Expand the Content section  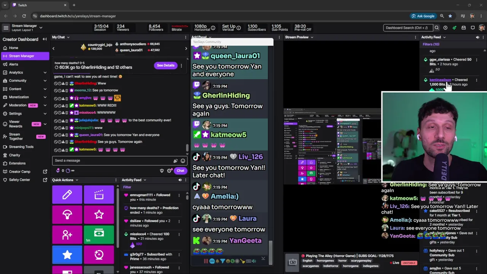coord(45,89)
